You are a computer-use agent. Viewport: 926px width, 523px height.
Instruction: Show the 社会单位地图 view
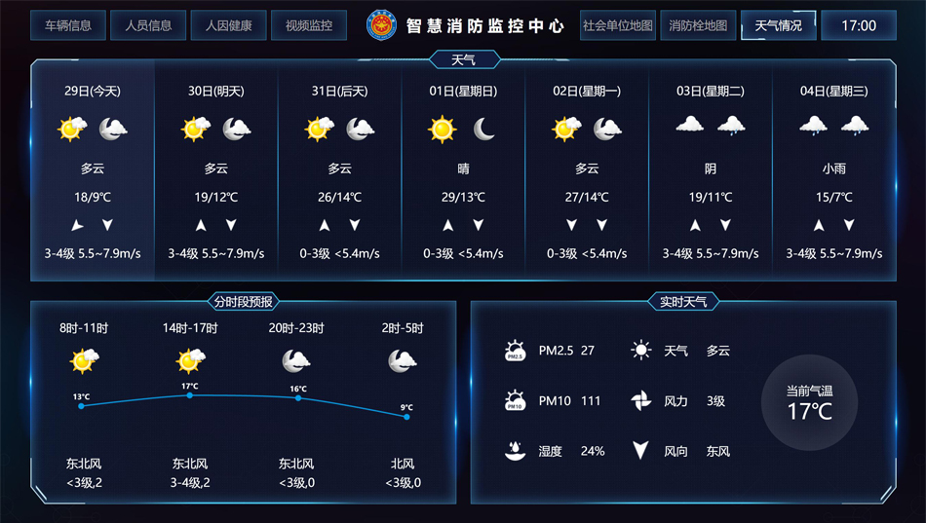tap(618, 25)
